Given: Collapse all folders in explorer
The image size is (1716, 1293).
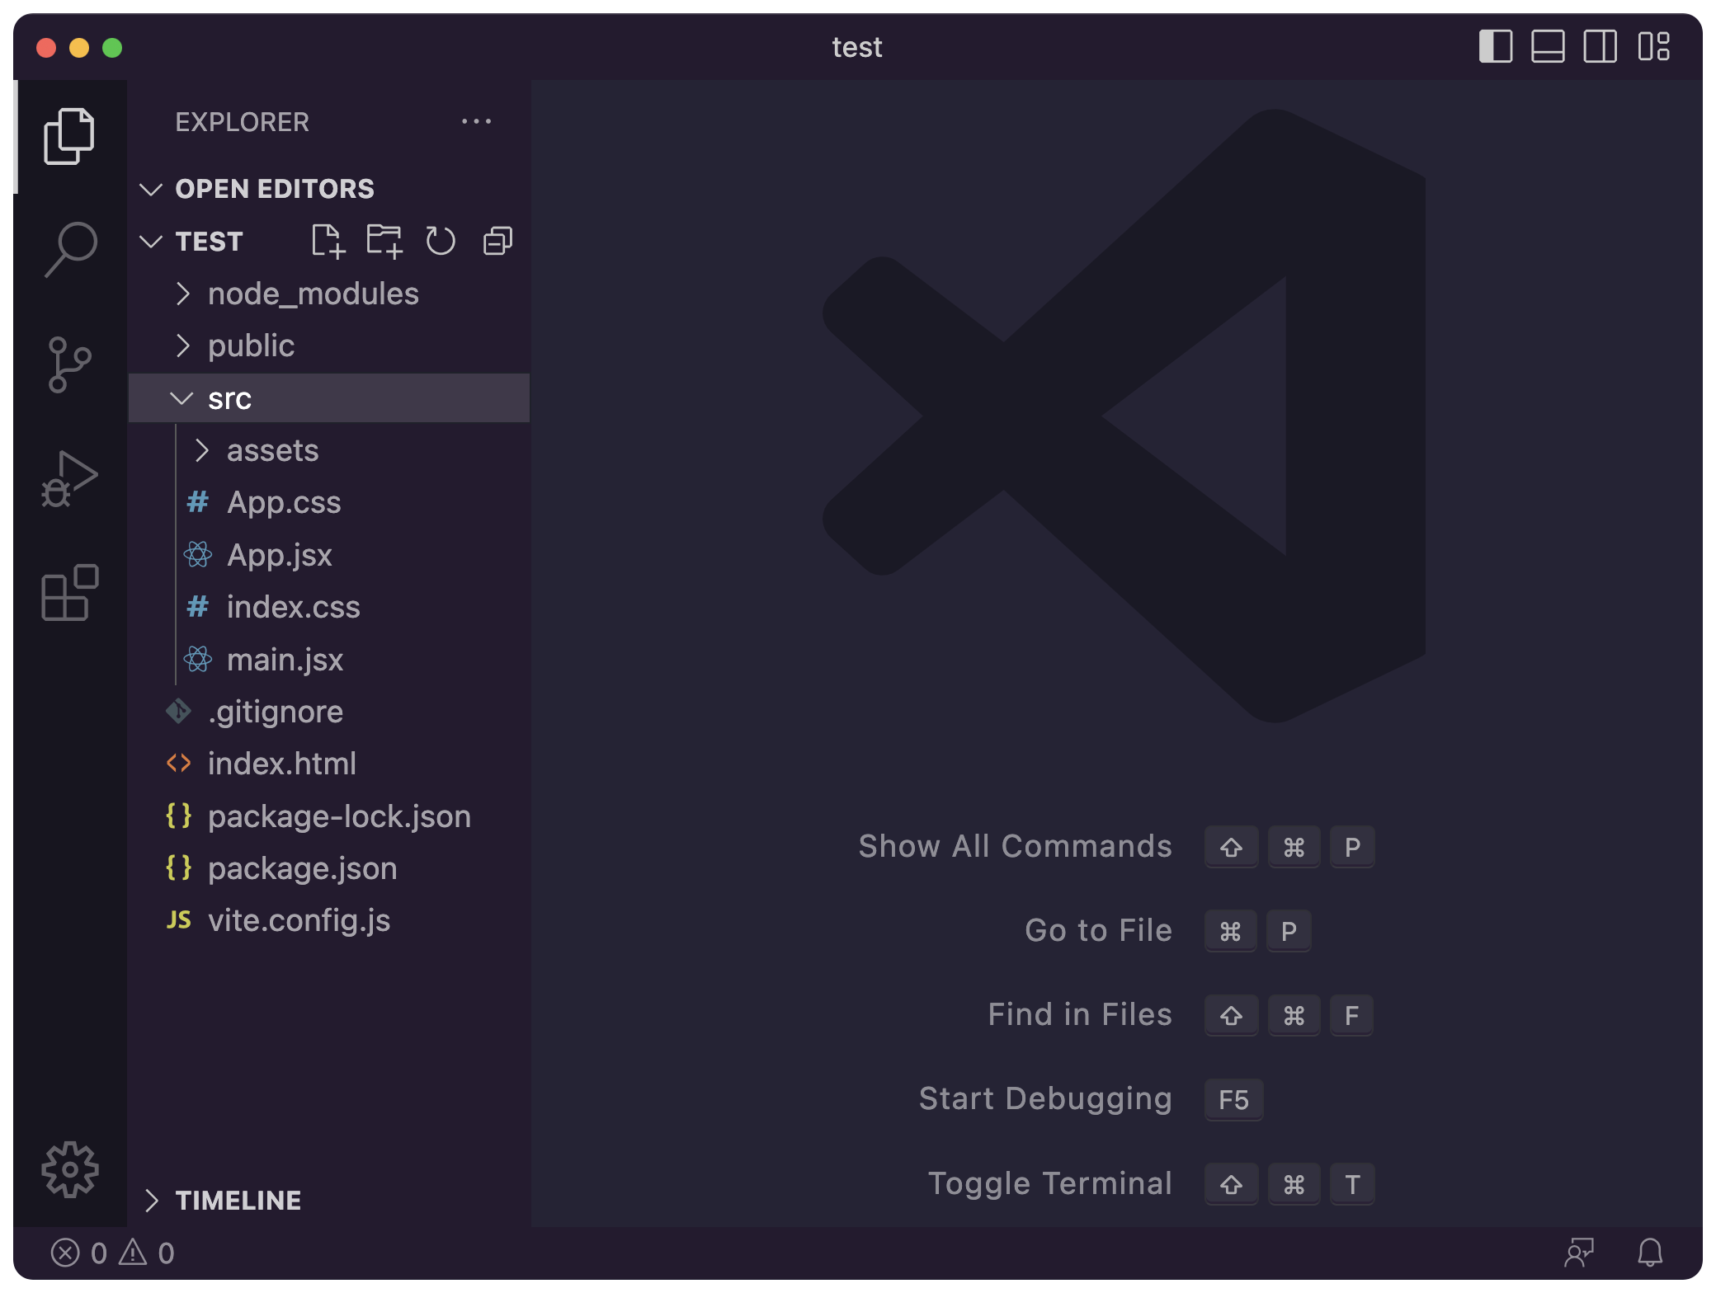Looking at the screenshot, I should click(x=497, y=242).
